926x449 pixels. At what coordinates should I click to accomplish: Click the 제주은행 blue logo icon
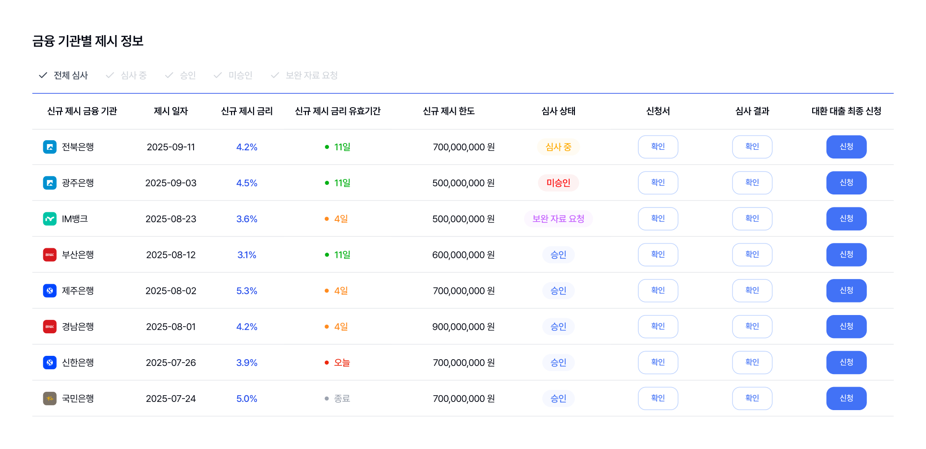tap(49, 291)
